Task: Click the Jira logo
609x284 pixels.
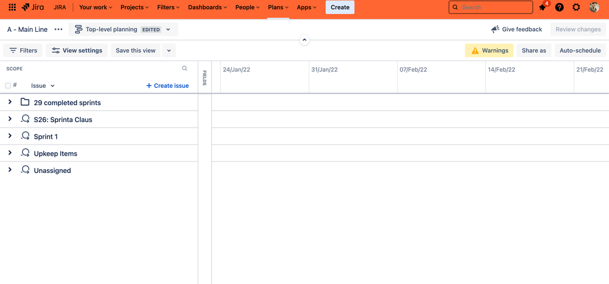Action: (x=32, y=7)
